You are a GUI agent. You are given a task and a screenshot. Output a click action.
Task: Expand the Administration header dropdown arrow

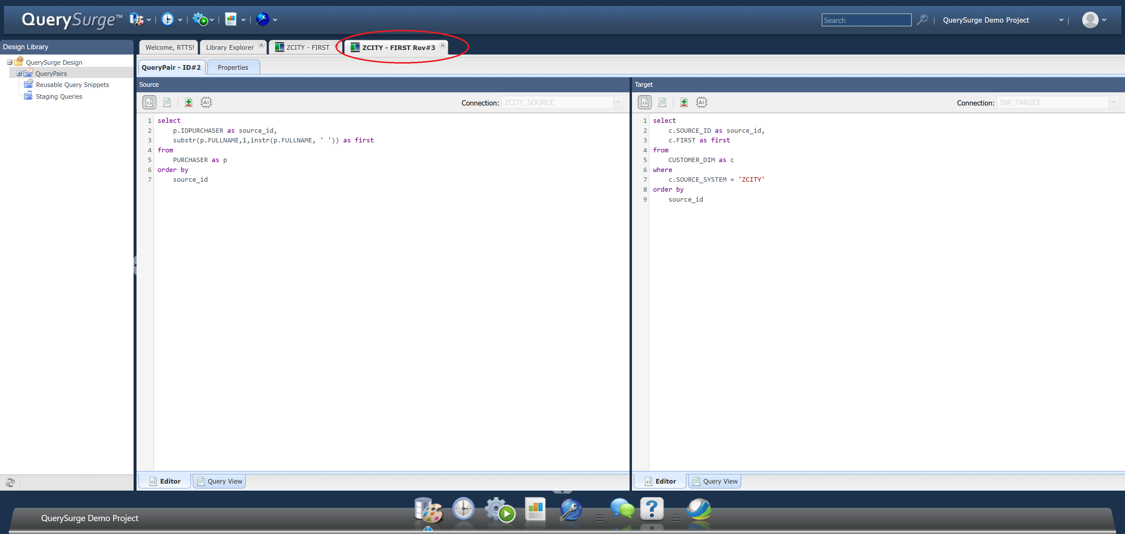[x=275, y=20]
